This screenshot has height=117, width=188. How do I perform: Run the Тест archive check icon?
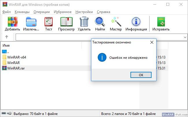(49, 22)
